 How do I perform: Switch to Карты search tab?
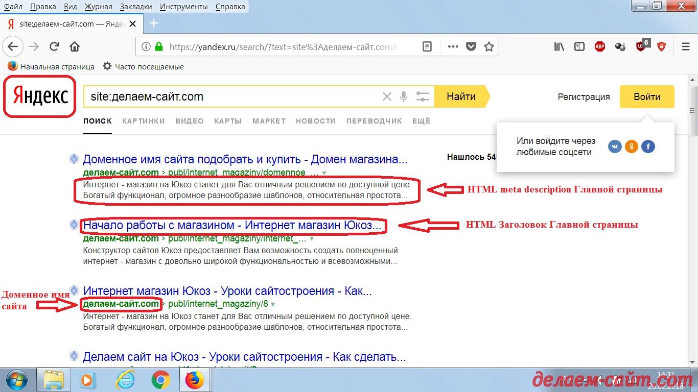(x=228, y=121)
